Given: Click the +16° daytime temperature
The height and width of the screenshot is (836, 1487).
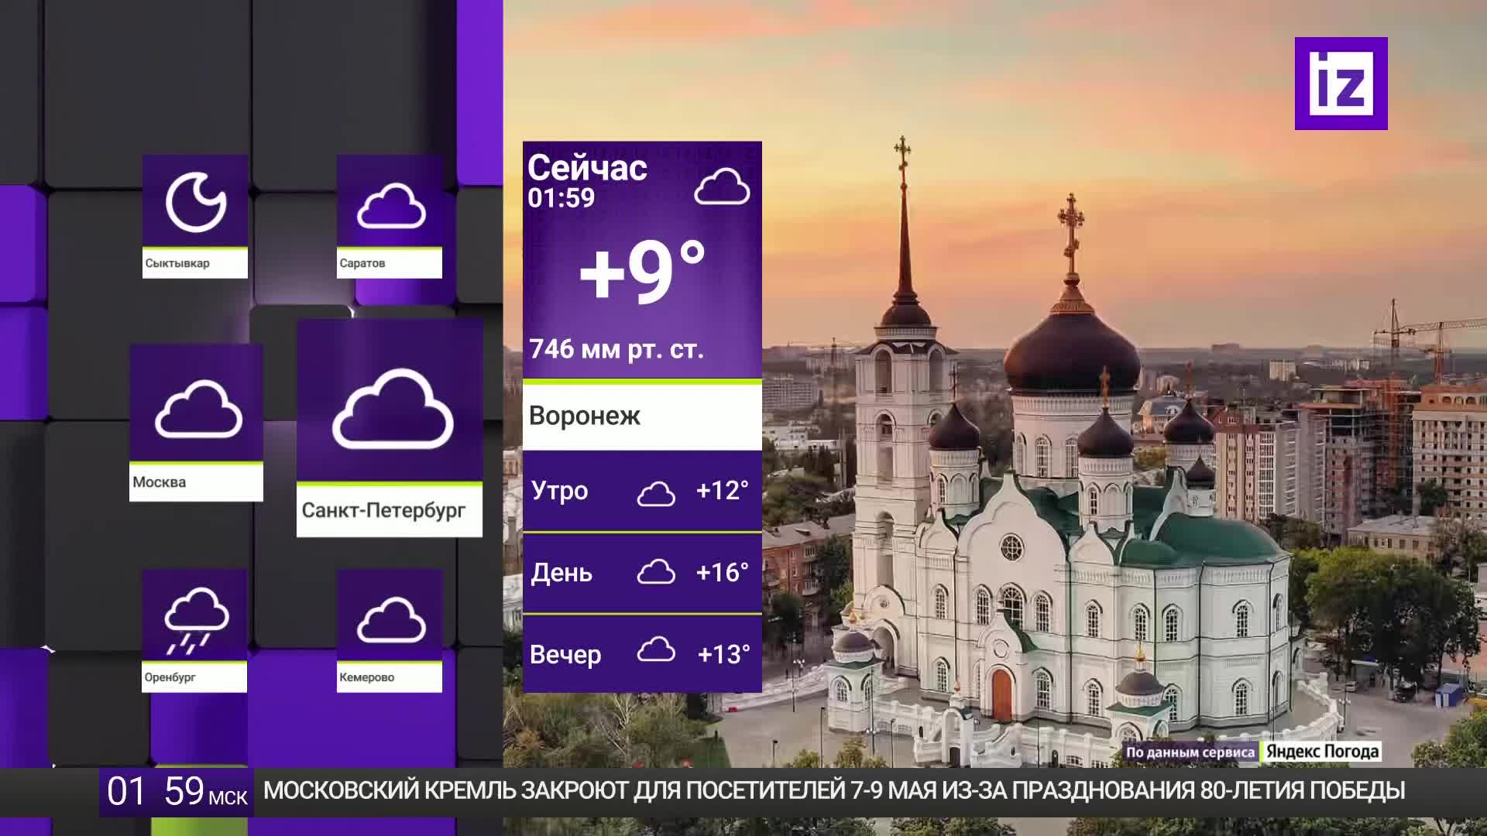Looking at the screenshot, I should click(x=722, y=573).
